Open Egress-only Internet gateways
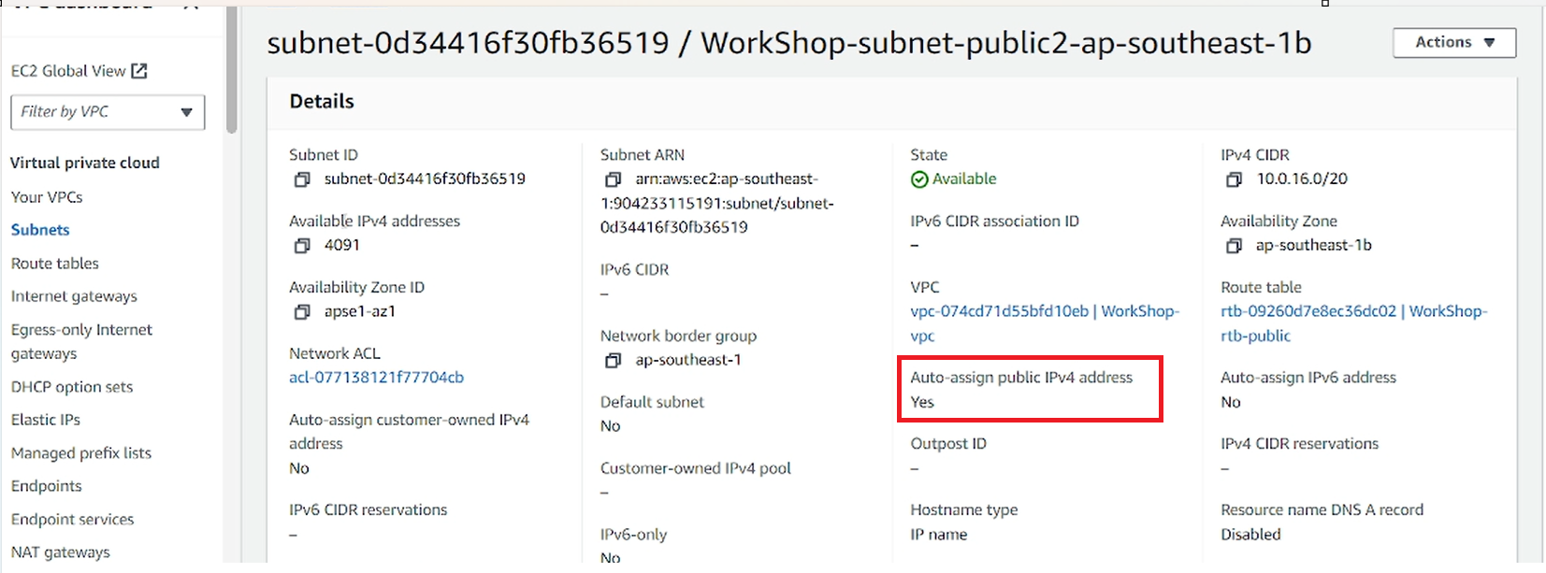Image resolution: width=1546 pixels, height=573 pixels. (x=81, y=341)
